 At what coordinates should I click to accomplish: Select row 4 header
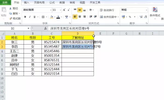coord(2,51)
